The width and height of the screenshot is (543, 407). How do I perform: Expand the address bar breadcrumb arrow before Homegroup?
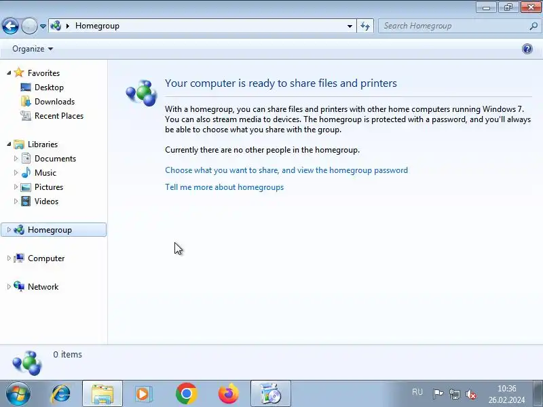tap(68, 26)
